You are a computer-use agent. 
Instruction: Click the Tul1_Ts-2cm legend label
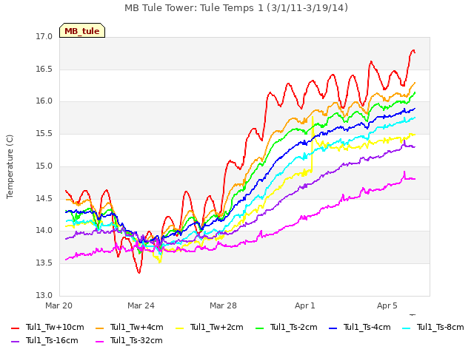pos(294,327)
